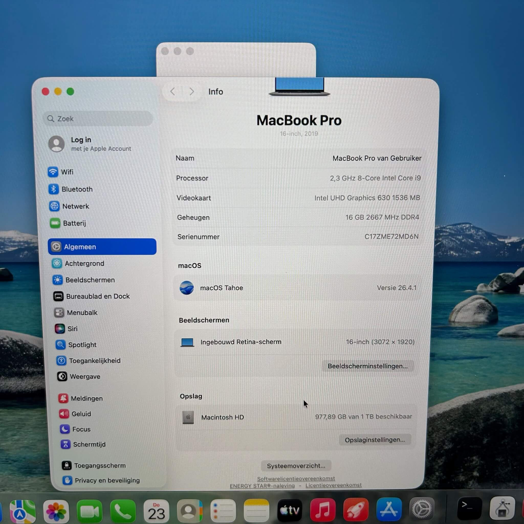Open the Netwerk settings pane
524x524 pixels.
point(75,206)
